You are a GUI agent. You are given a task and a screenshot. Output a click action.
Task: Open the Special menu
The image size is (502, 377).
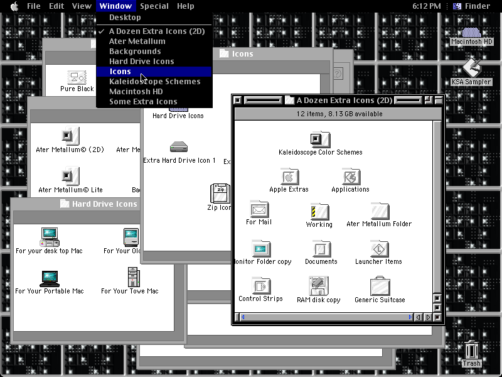154,6
